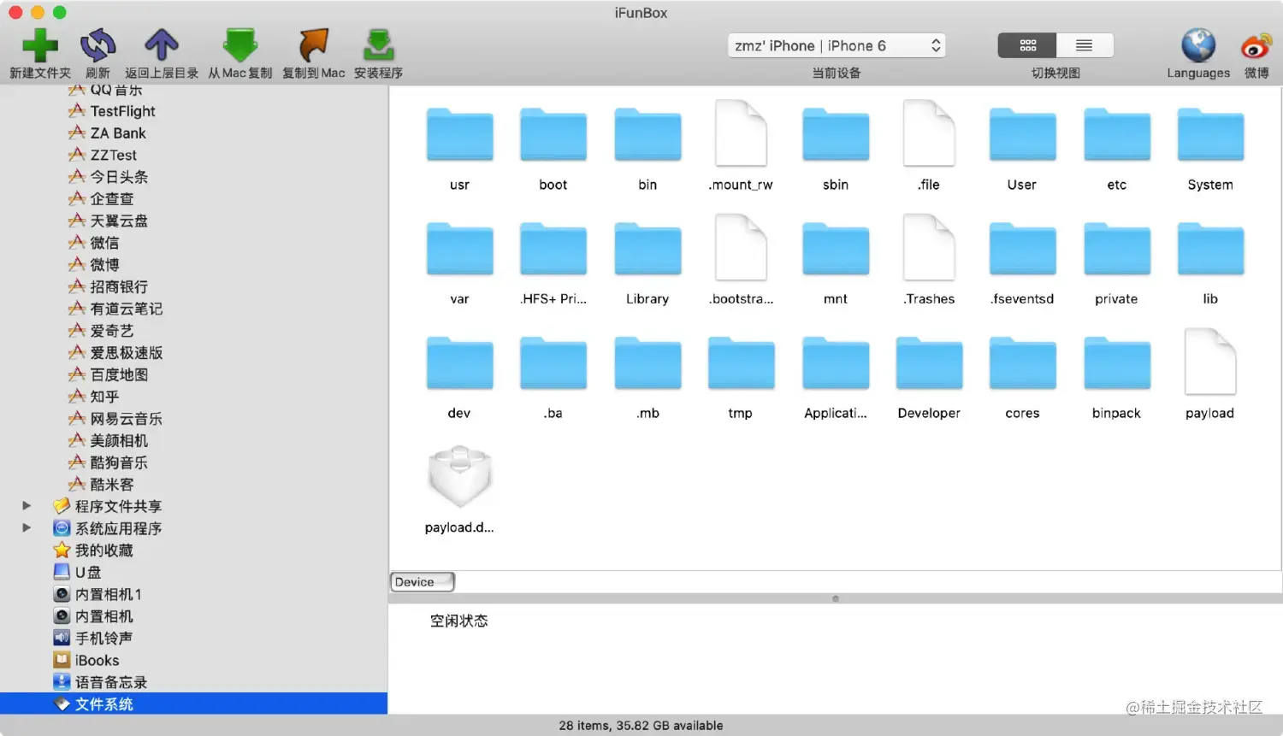This screenshot has height=736, width=1283.
Task: Select the sbin folder
Action: pos(836,135)
